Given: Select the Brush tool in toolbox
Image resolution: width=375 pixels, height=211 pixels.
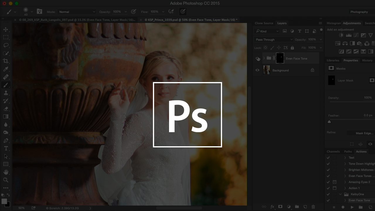Looking at the screenshot, I should pyautogui.click(x=6, y=85).
